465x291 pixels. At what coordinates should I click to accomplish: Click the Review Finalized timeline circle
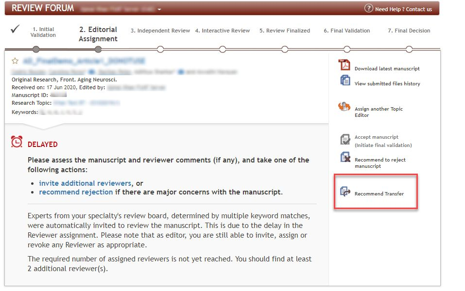[285, 49]
